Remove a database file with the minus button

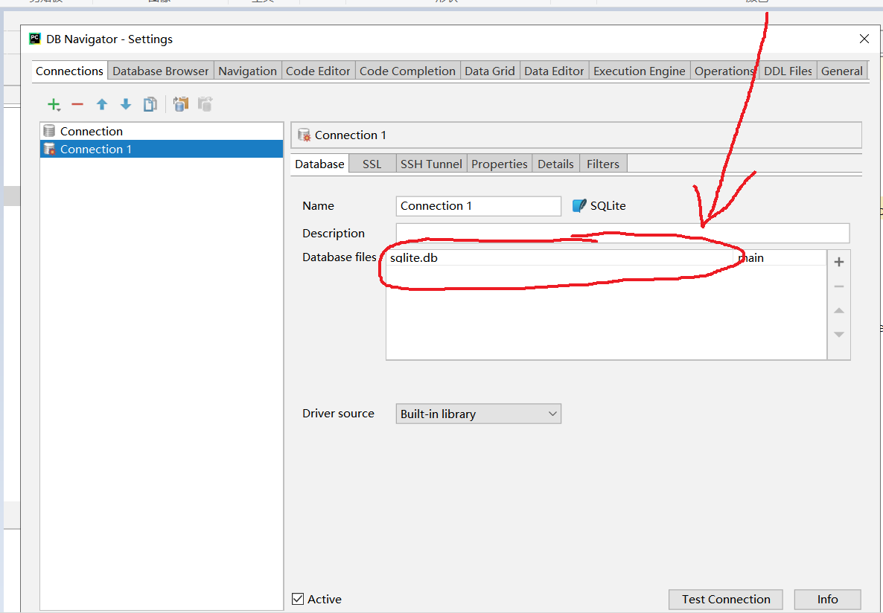tap(838, 286)
